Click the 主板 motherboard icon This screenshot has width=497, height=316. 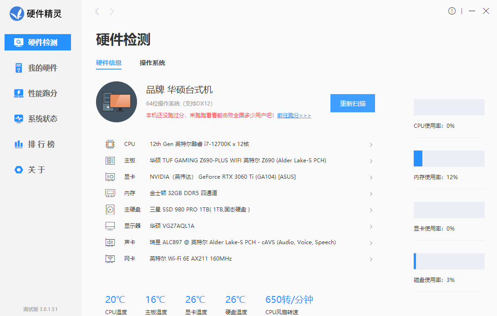[110, 161]
